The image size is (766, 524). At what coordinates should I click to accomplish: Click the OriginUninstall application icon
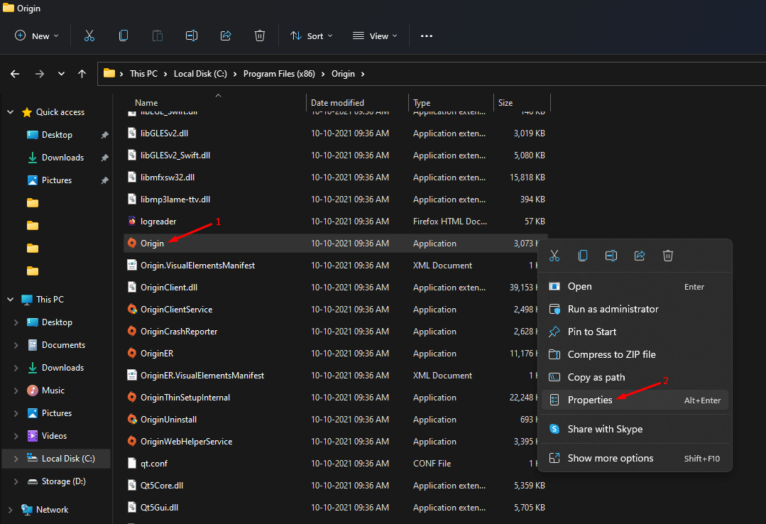[132, 419]
